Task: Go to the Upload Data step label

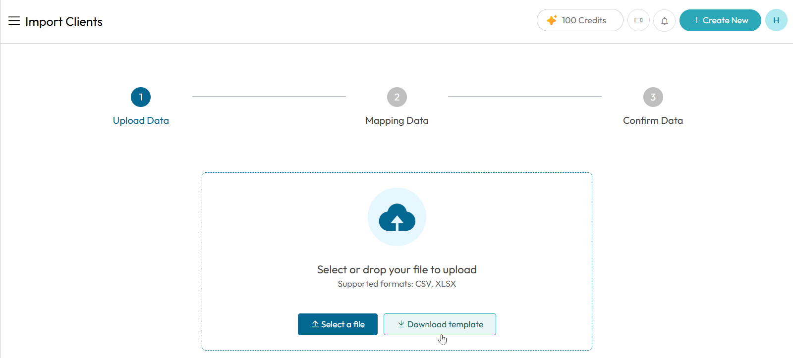Action: [141, 120]
